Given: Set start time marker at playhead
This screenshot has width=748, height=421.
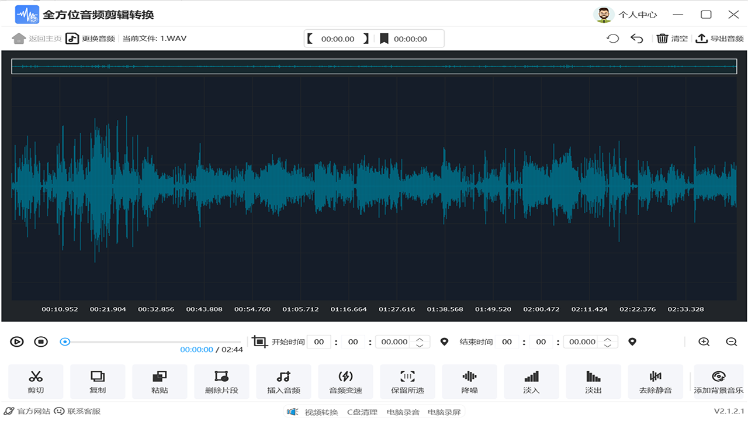Looking at the screenshot, I should point(444,342).
